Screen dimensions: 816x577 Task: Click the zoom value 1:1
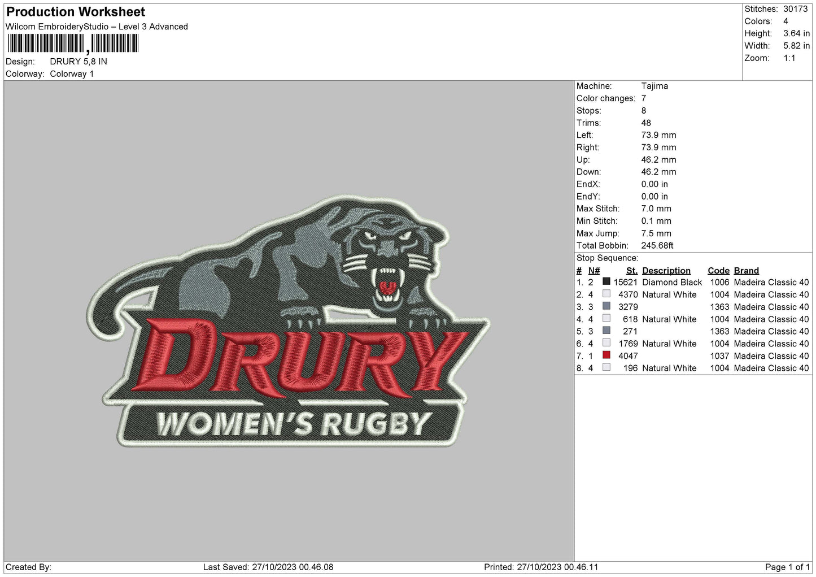click(x=789, y=58)
